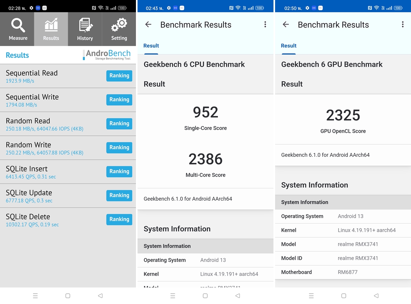Tap Operating System Android 13 on GPU screen

point(343,216)
